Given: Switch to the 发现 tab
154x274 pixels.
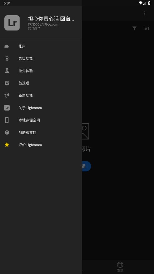Looking at the screenshot, I should coord(120,267).
